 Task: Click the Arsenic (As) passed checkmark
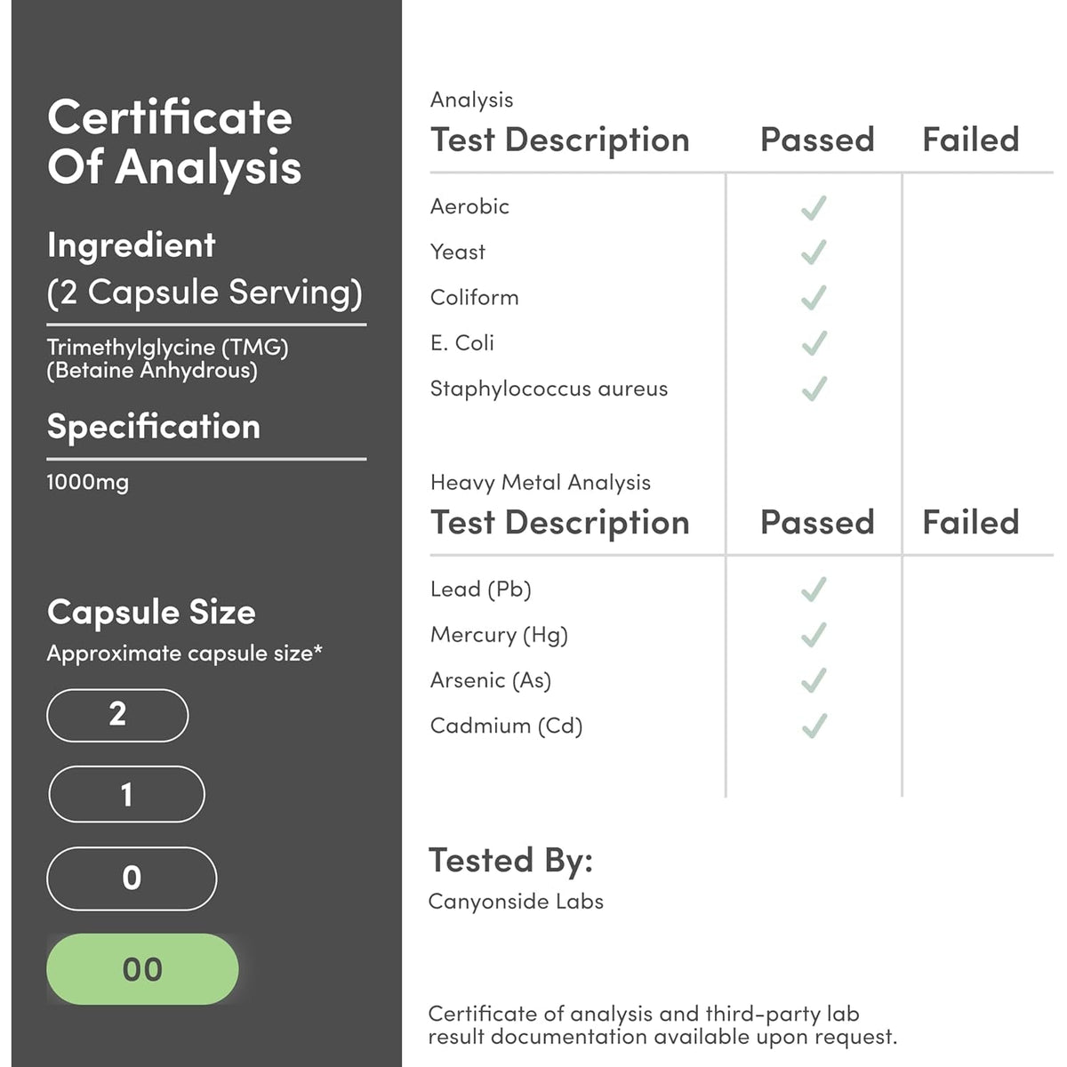[x=814, y=680]
